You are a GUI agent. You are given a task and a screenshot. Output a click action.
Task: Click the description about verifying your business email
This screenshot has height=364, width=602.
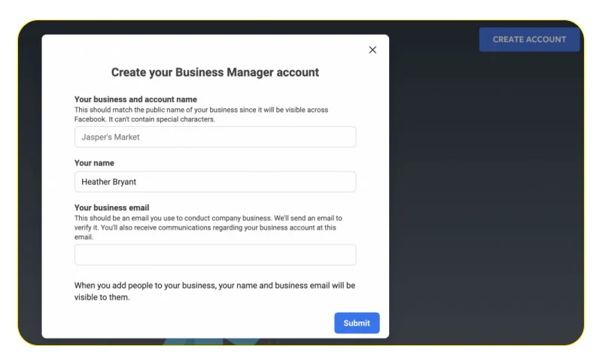click(208, 227)
